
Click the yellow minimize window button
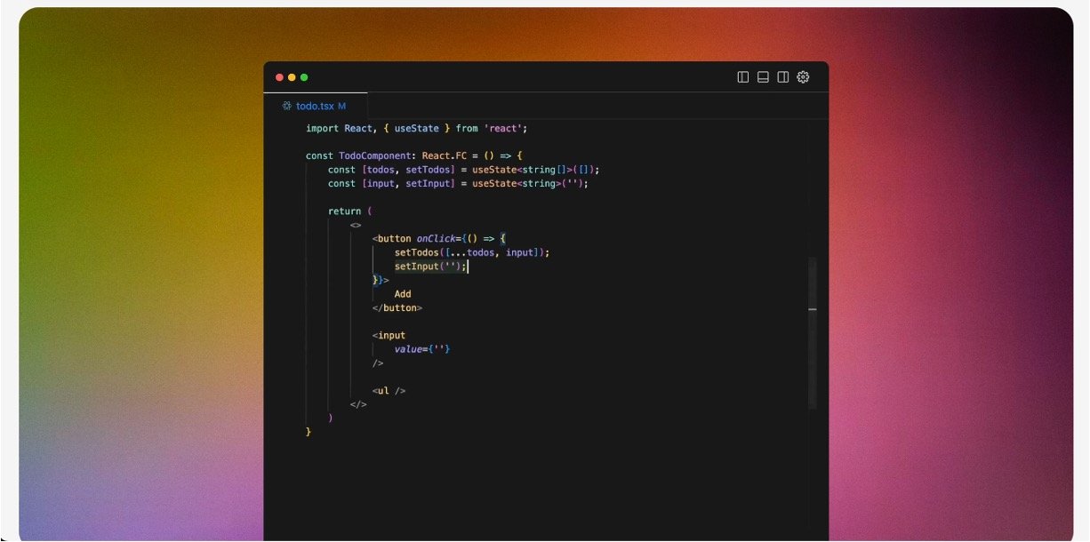pyautogui.click(x=292, y=77)
